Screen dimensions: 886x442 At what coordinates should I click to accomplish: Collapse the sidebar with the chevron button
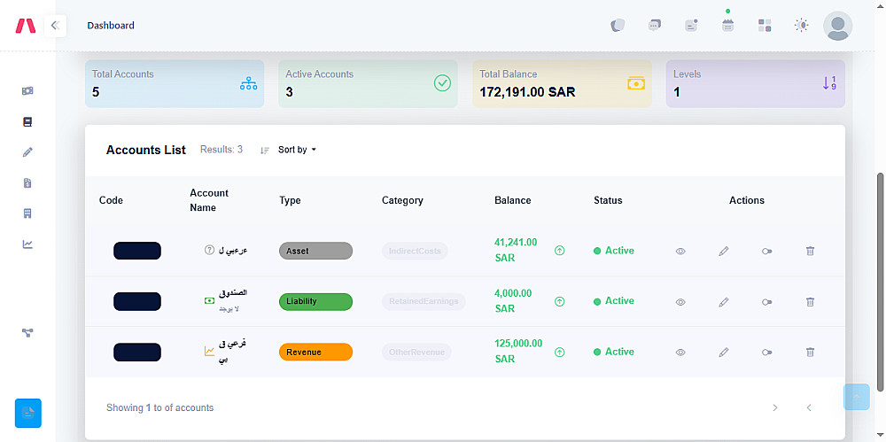(54, 26)
